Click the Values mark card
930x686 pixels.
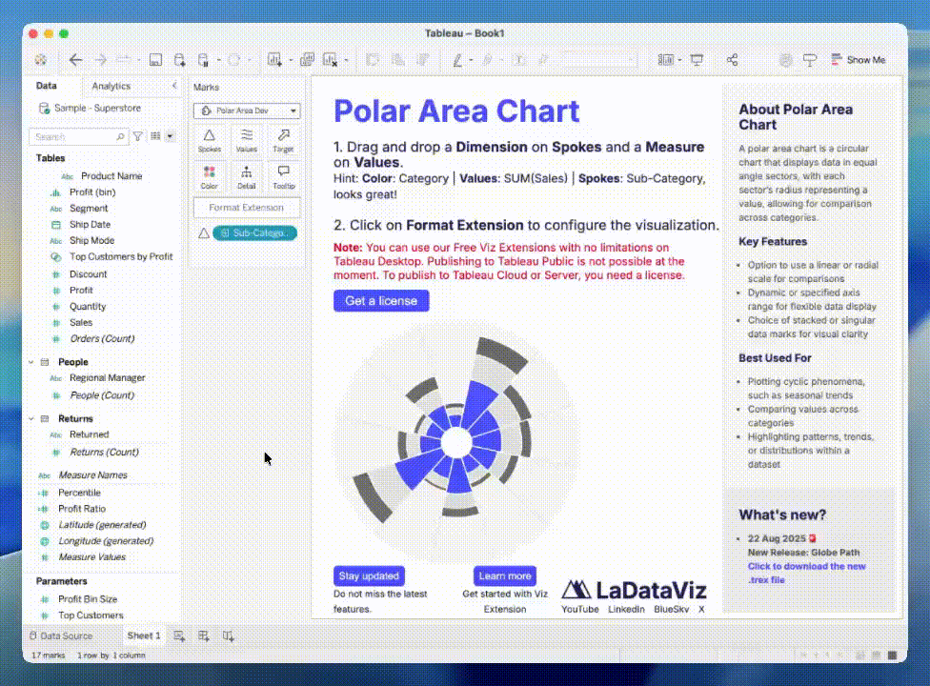247,141
